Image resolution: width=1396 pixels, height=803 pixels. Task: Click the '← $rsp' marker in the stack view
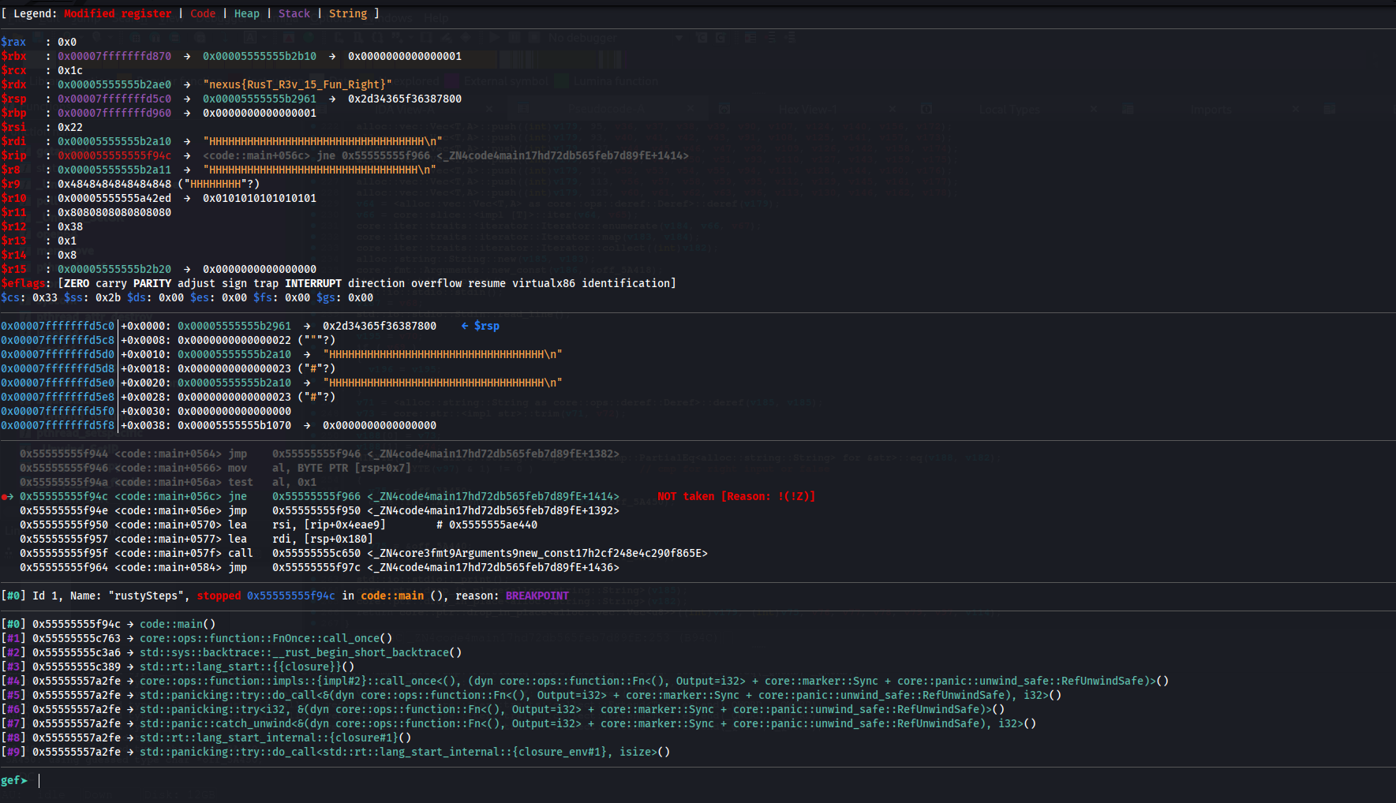pyautogui.click(x=481, y=326)
